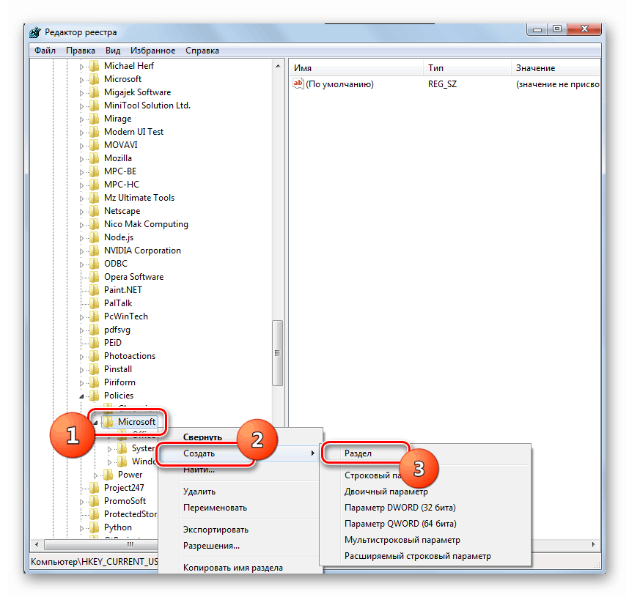Choose Создать in the context menu
The image size is (629, 597).
click(x=239, y=453)
